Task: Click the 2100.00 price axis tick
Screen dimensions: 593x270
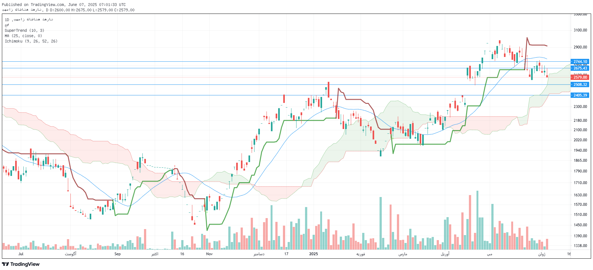Action: (x=580, y=130)
